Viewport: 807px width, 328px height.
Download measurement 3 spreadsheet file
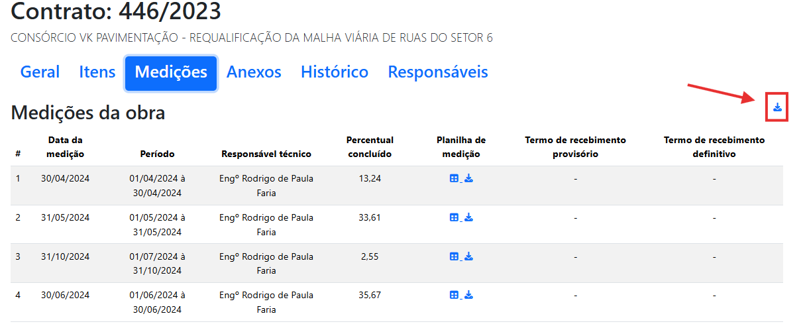(x=468, y=256)
